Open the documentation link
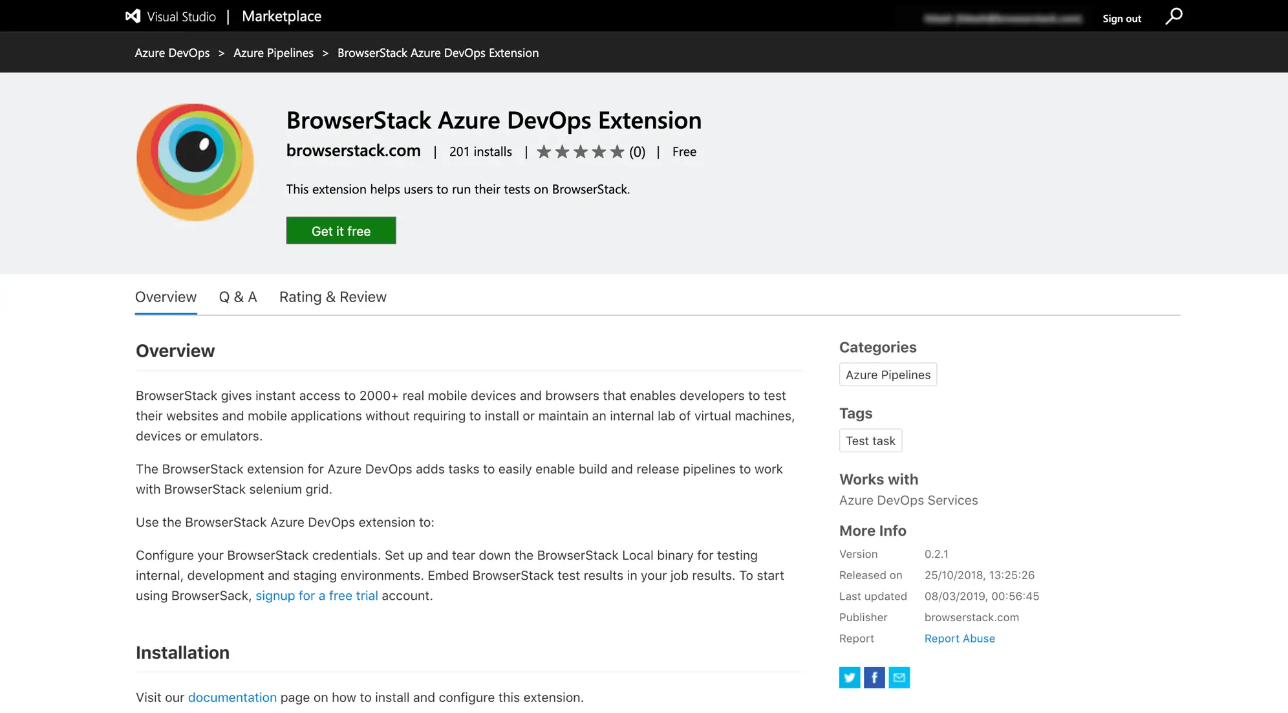Screen dimensions: 1288x713 pyautogui.click(x=231, y=697)
